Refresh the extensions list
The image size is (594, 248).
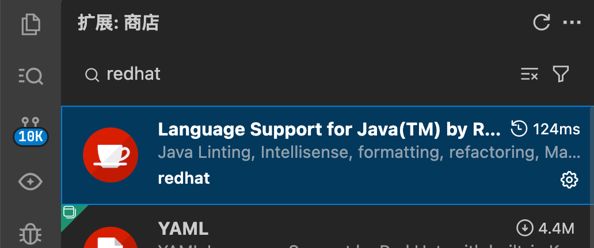click(x=542, y=23)
